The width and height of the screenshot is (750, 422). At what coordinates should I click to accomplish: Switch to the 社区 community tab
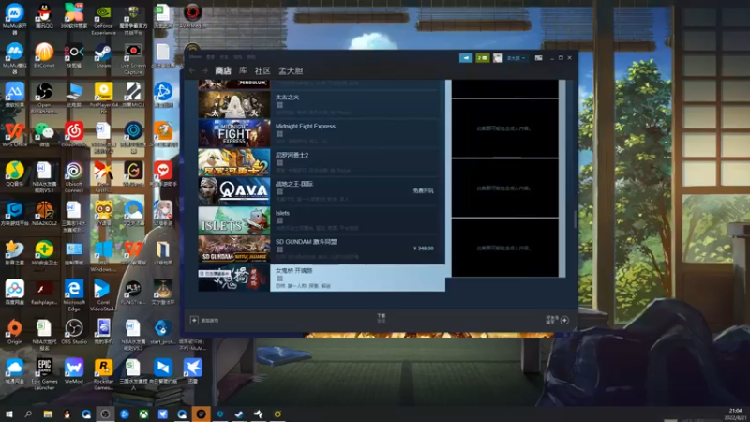pyautogui.click(x=262, y=71)
